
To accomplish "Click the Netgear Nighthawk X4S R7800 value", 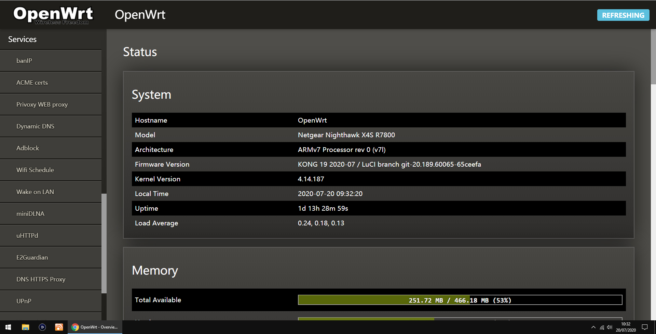I will (346, 135).
